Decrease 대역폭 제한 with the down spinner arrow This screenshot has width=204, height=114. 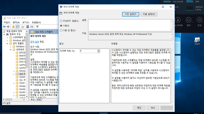point(99,52)
